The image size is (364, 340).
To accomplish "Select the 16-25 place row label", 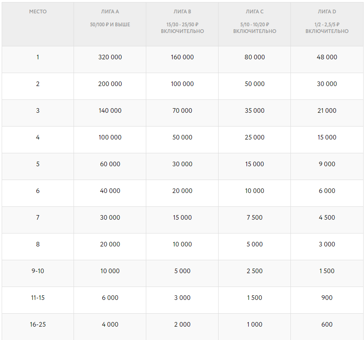I will 38,325.
